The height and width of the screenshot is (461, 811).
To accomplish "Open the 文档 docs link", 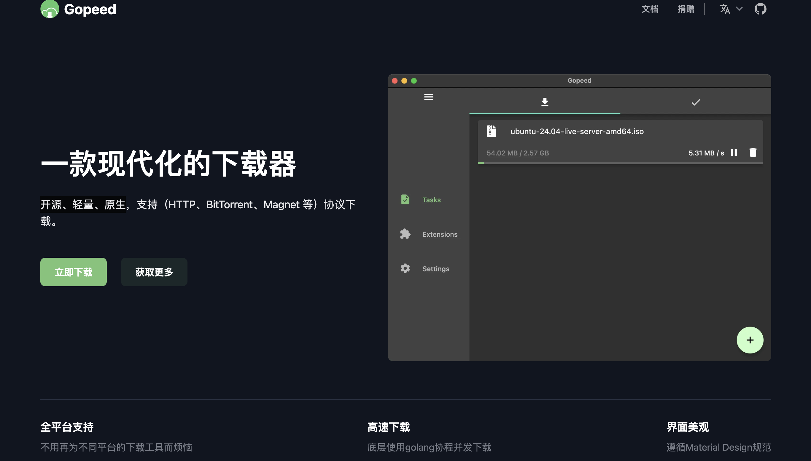I will pyautogui.click(x=650, y=9).
